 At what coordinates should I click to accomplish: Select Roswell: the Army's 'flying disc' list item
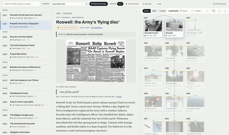tap(26, 25)
